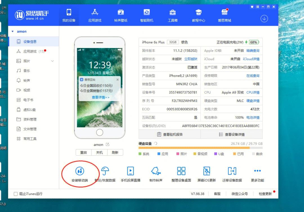Viewport: 304px width, 212px height.
Task: Open 照片 in the sidebar
Action: (x=26, y=61)
